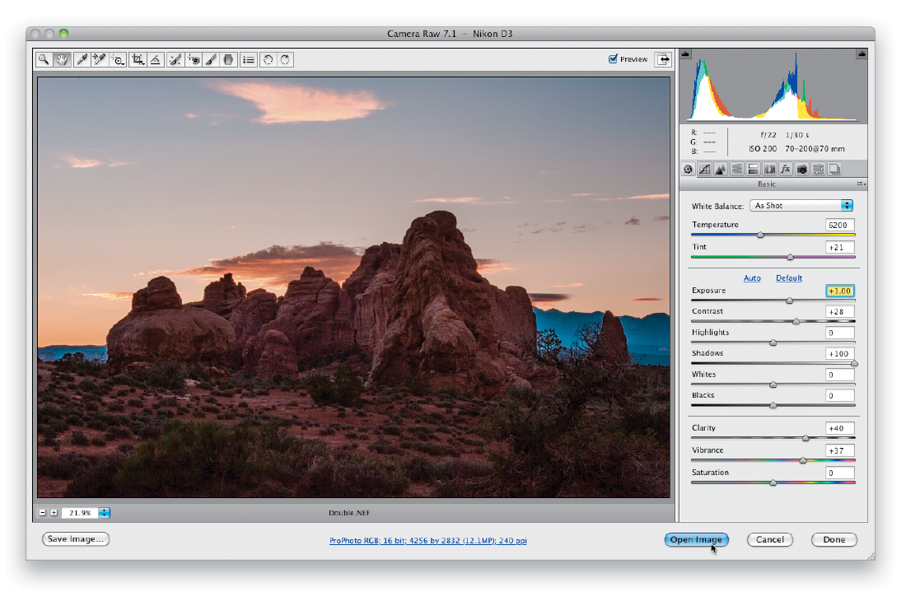Image resolution: width=906 pixels, height=601 pixels.
Task: Select the Straighten tool
Action: (156, 59)
